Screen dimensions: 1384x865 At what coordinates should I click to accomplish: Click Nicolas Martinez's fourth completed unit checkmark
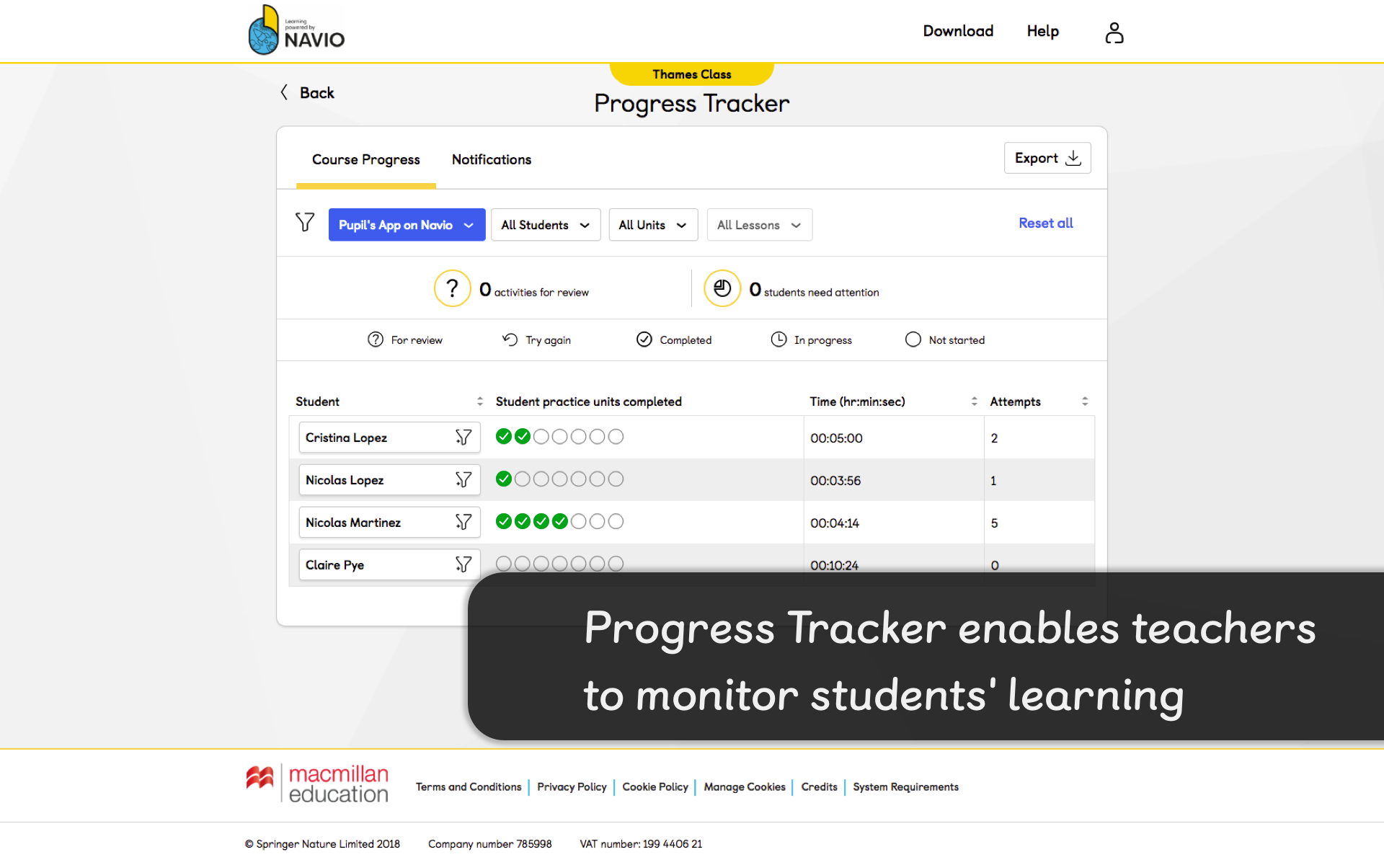[560, 521]
